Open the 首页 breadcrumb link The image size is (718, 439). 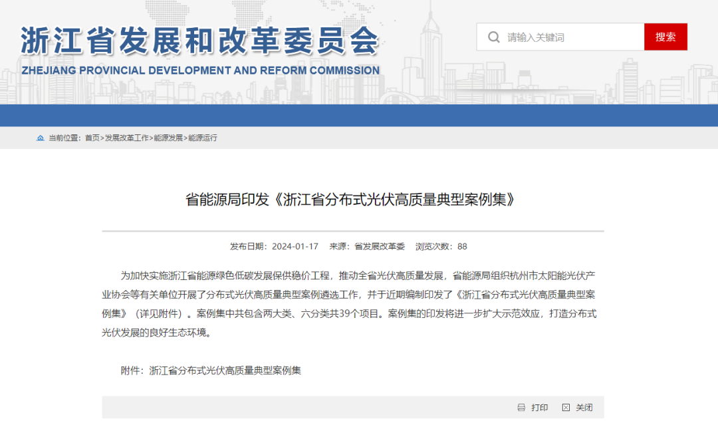point(92,138)
